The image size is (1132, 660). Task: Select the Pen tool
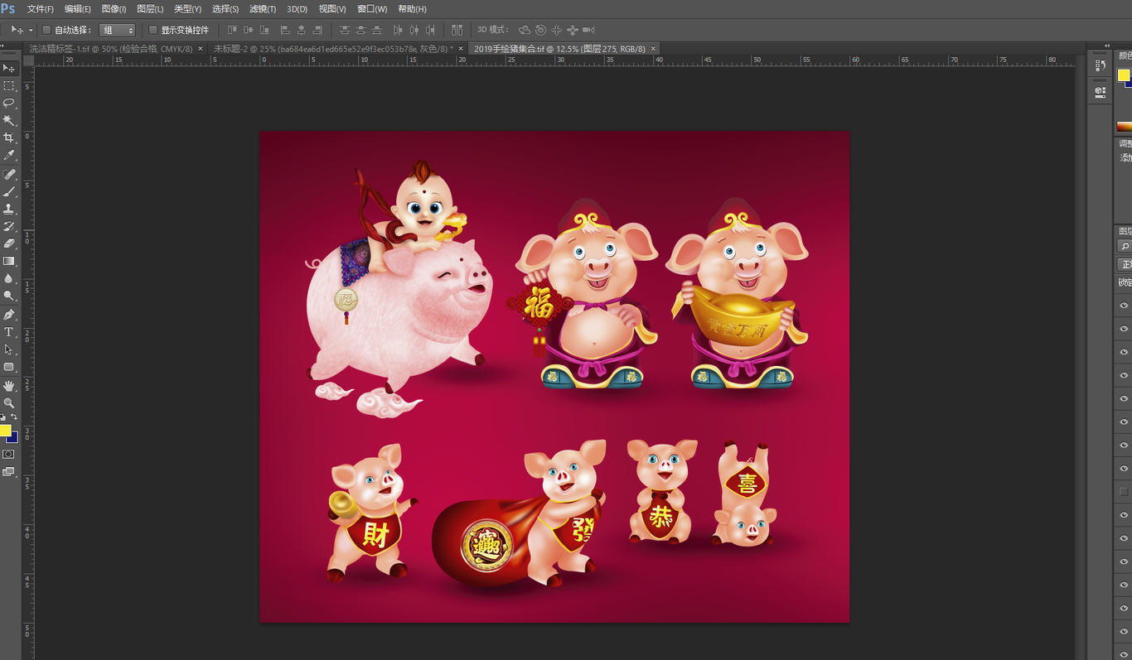pyautogui.click(x=9, y=315)
